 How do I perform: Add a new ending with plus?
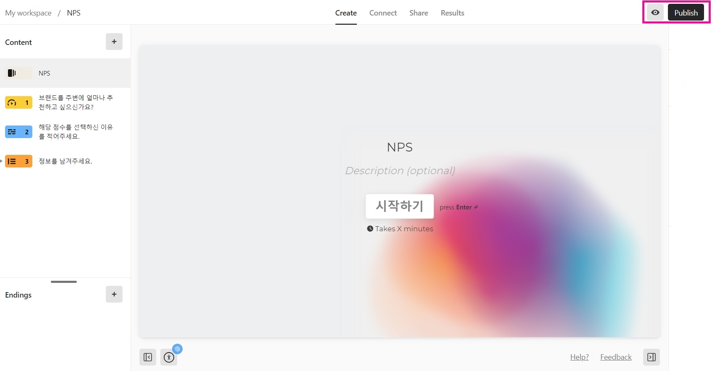(x=114, y=294)
